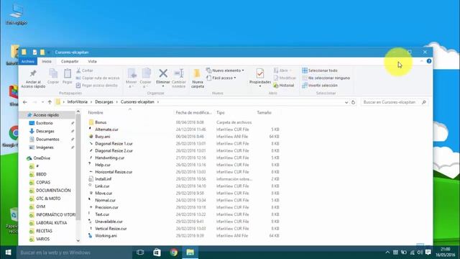Image resolution: width=460 pixels, height=259 pixels.
Task: Click the Buscar en Cursores-elcapitan search field
Action: [394, 102]
